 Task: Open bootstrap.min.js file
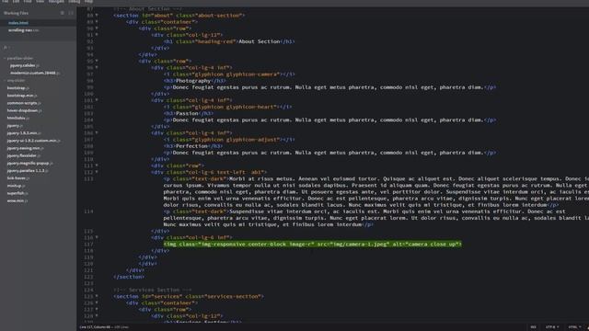22,96
